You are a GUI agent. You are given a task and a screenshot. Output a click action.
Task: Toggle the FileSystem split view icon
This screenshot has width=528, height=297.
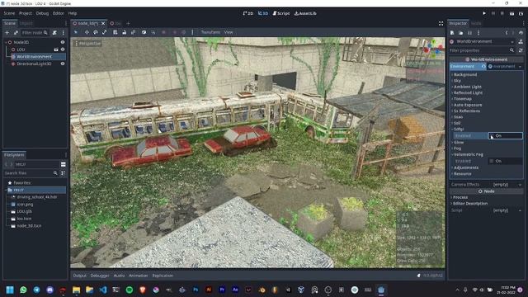[x=63, y=164]
